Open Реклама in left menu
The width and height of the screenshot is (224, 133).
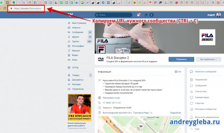pyautogui.click(x=76, y=84)
